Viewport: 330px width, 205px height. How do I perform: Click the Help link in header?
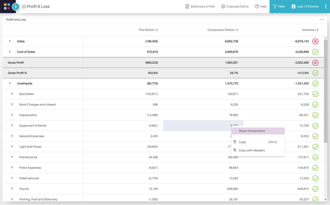pos(261,7)
